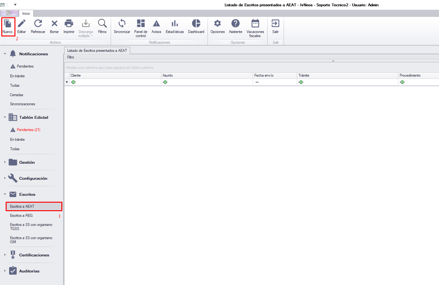Select the Inicio ribbon tab
Screen dimensions: 439x285
point(26,14)
